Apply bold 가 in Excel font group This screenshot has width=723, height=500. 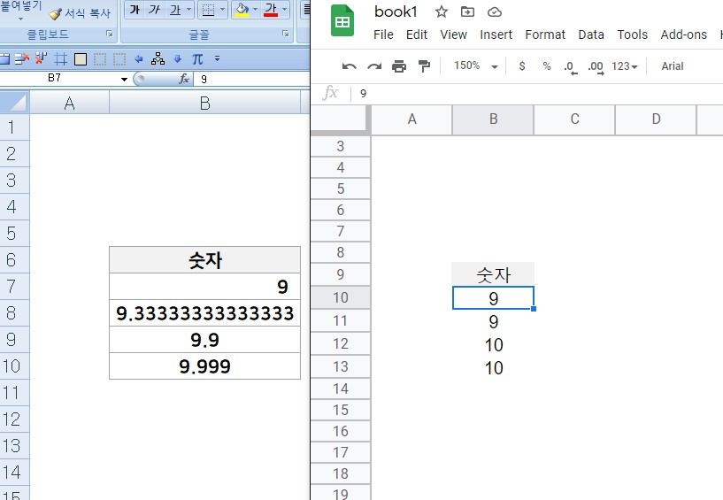tap(135, 10)
